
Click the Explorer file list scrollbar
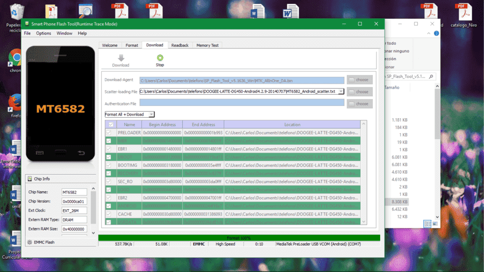[x=437, y=114]
